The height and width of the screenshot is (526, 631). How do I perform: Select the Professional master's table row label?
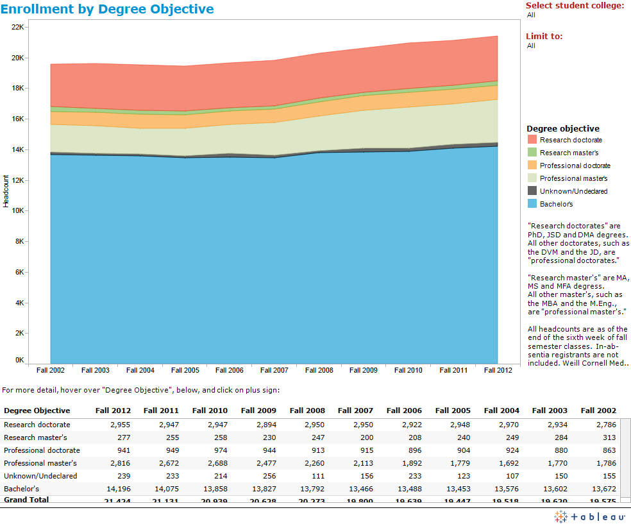click(40, 463)
